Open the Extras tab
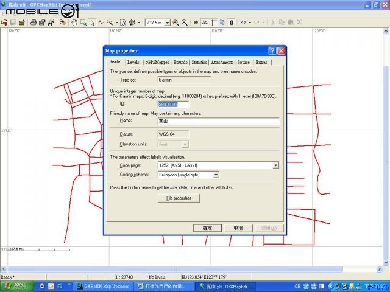 coord(261,62)
